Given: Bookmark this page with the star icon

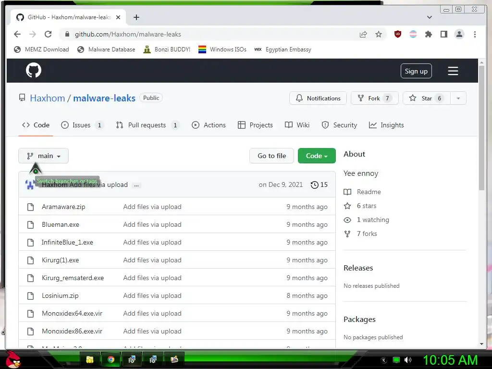Looking at the screenshot, I should pyautogui.click(x=379, y=34).
